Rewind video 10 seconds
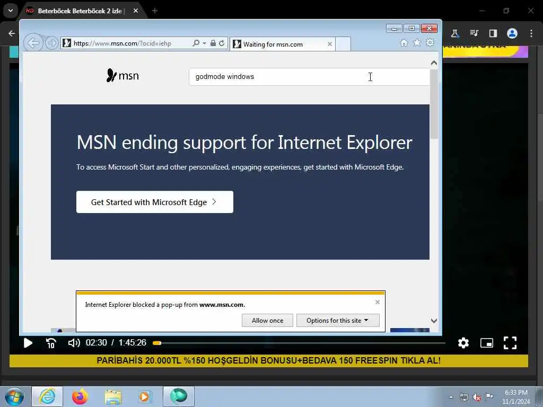Screen dimensions: 543x407 coord(51,343)
